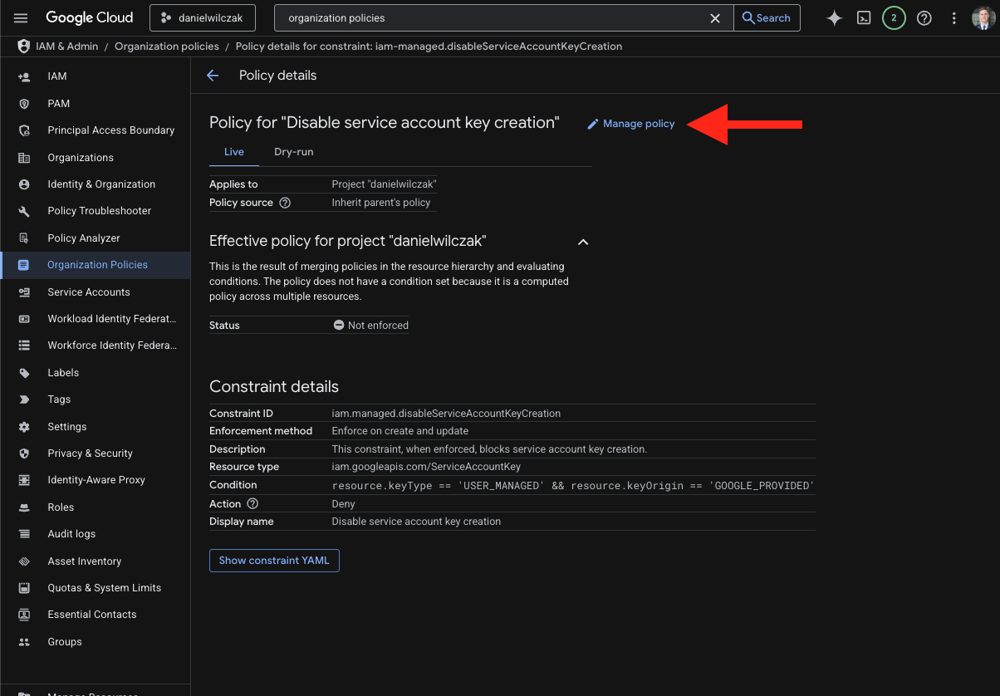Open Service Accounts in the sidebar
The image size is (1000, 696).
[x=89, y=292]
